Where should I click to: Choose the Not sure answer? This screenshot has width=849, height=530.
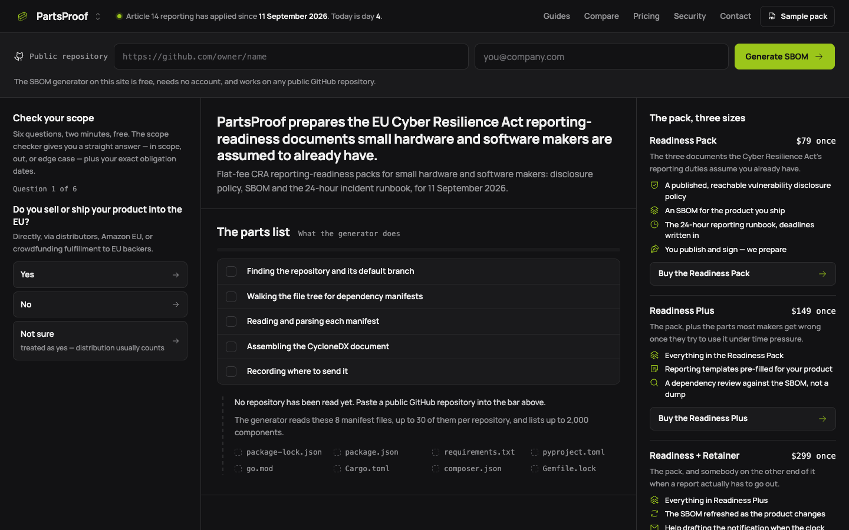coord(100,340)
